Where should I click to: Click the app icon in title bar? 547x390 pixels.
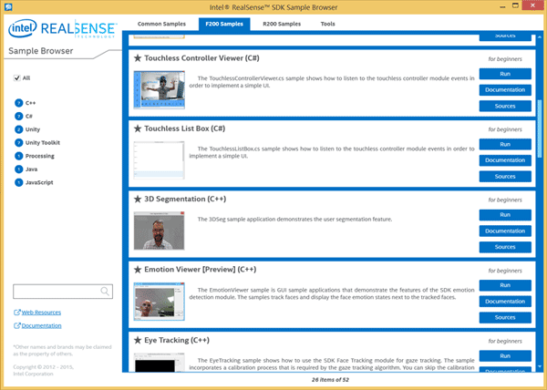[x=8, y=6]
